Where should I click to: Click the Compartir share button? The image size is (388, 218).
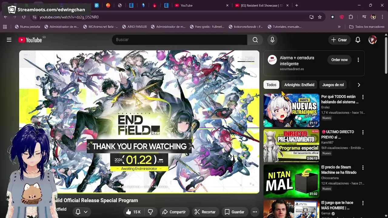[x=174, y=212]
